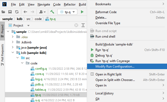Open the Navigate menu
Screen dimensions: 167x102
[x=44, y=4]
